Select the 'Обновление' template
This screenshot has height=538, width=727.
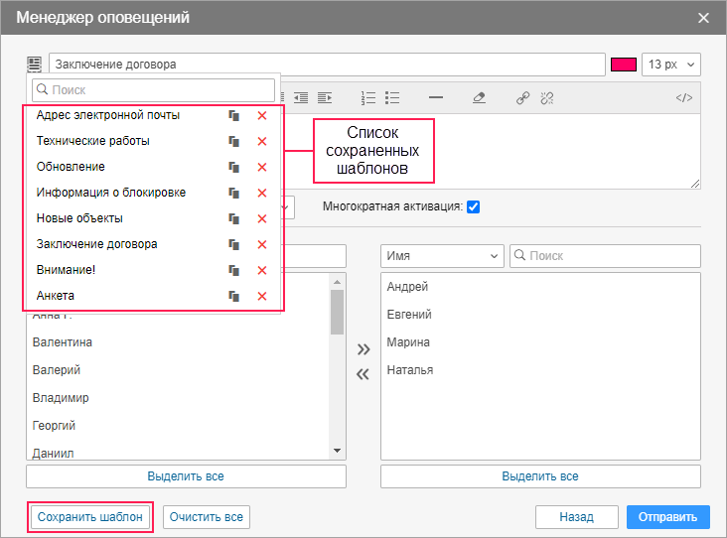tap(71, 167)
